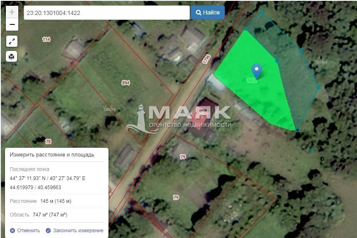This screenshot has width=357, height=238.
Task: Click the cancel X icon beside Отменить
Action: [x=12, y=231]
